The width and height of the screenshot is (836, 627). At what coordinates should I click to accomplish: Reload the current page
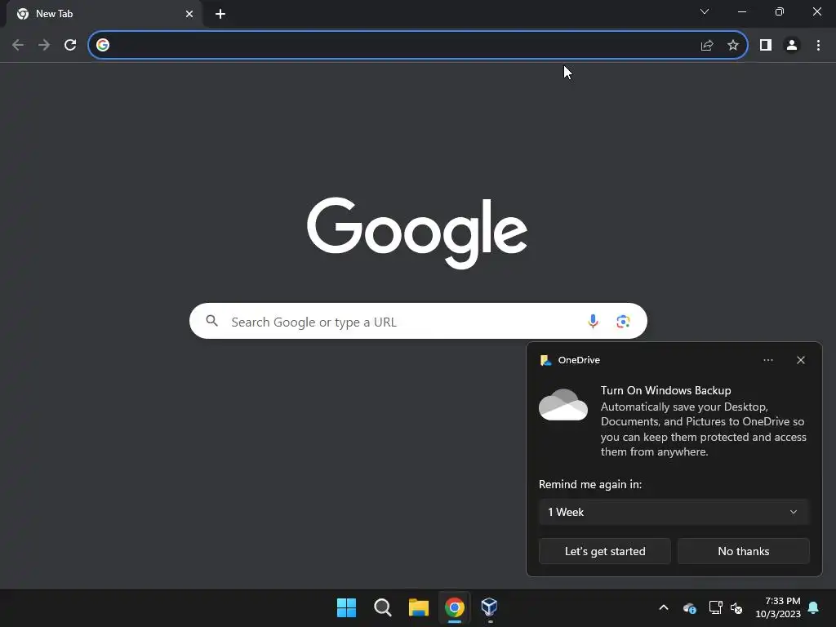click(70, 46)
